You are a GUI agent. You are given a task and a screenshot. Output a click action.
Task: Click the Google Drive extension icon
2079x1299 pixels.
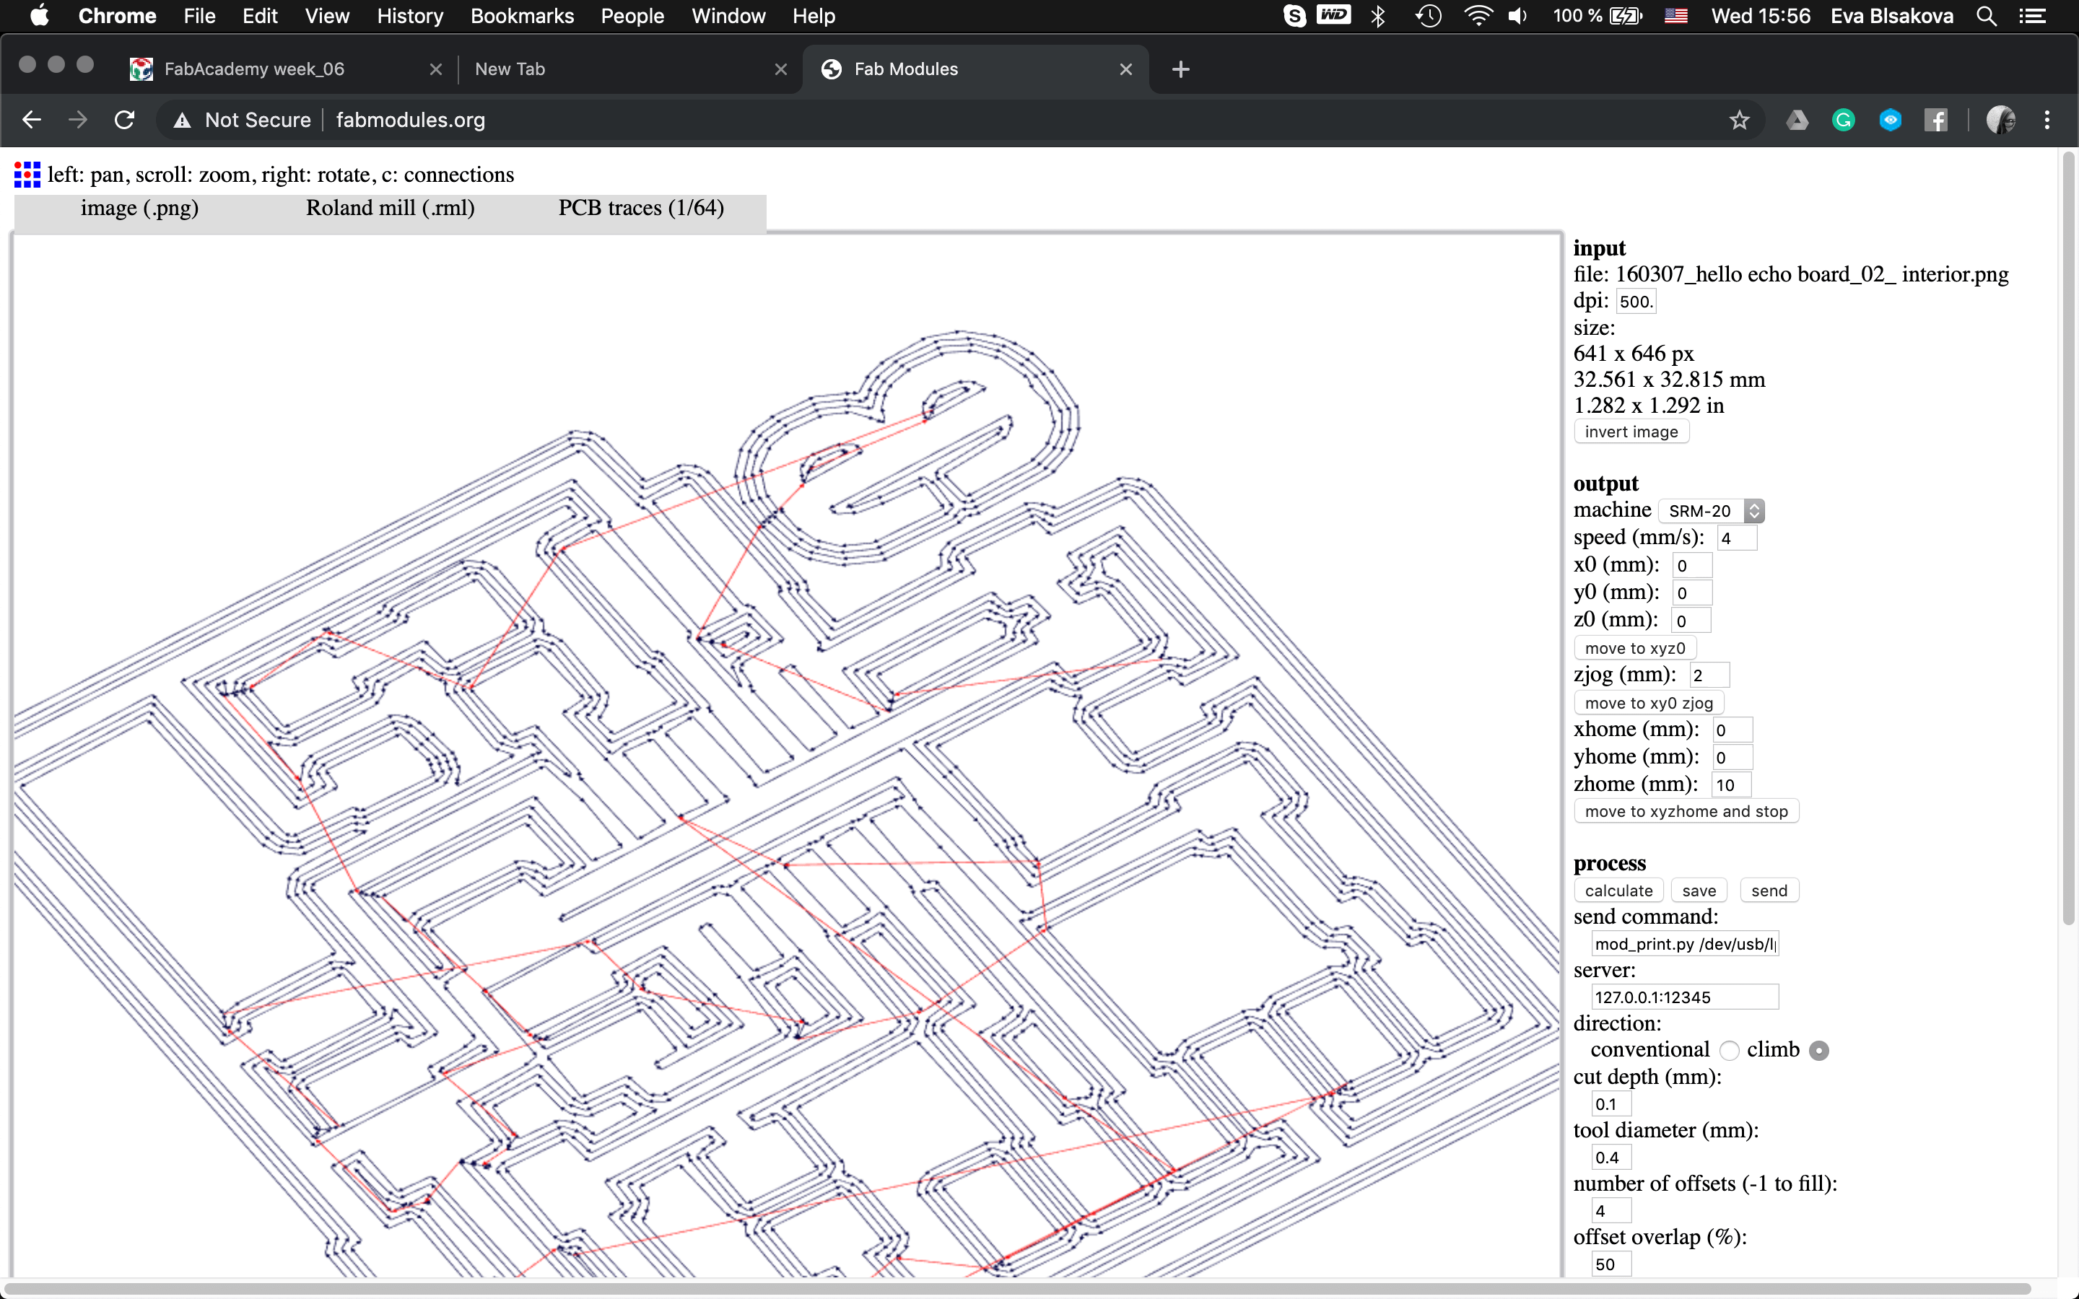pos(1796,121)
